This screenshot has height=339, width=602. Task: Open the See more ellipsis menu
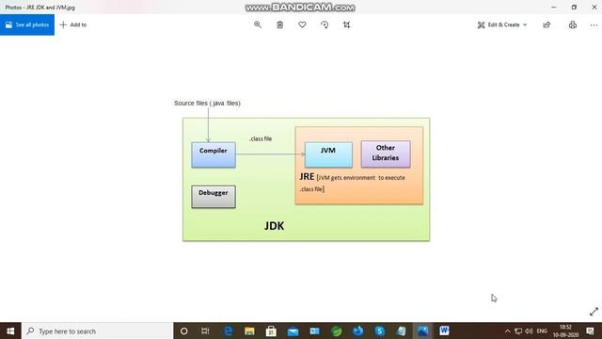tap(594, 24)
